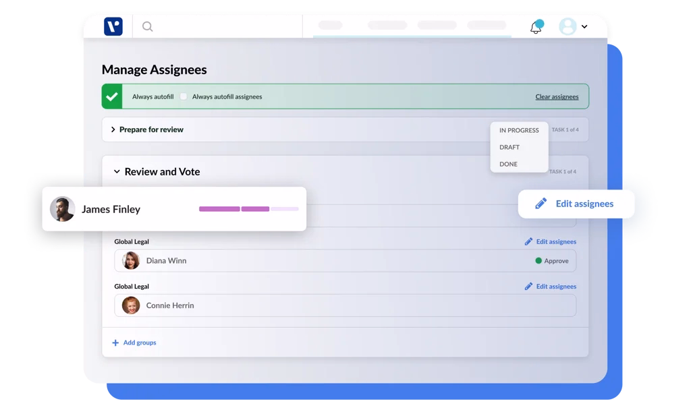
Task: Open the user profile avatar
Action: tap(568, 26)
